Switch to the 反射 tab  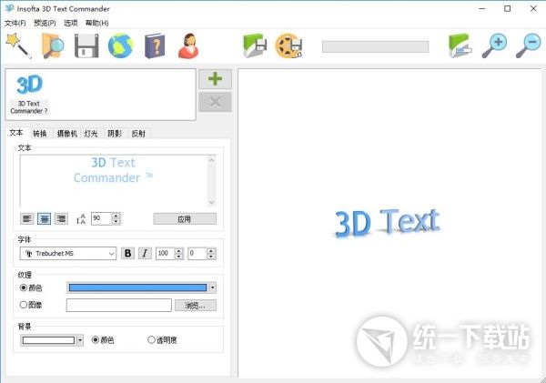coord(138,134)
